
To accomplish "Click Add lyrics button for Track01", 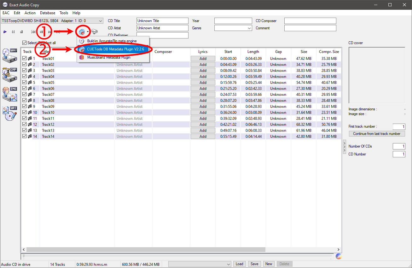I will coord(203,58).
